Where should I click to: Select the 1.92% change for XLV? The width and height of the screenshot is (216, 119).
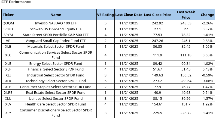click(x=207, y=104)
